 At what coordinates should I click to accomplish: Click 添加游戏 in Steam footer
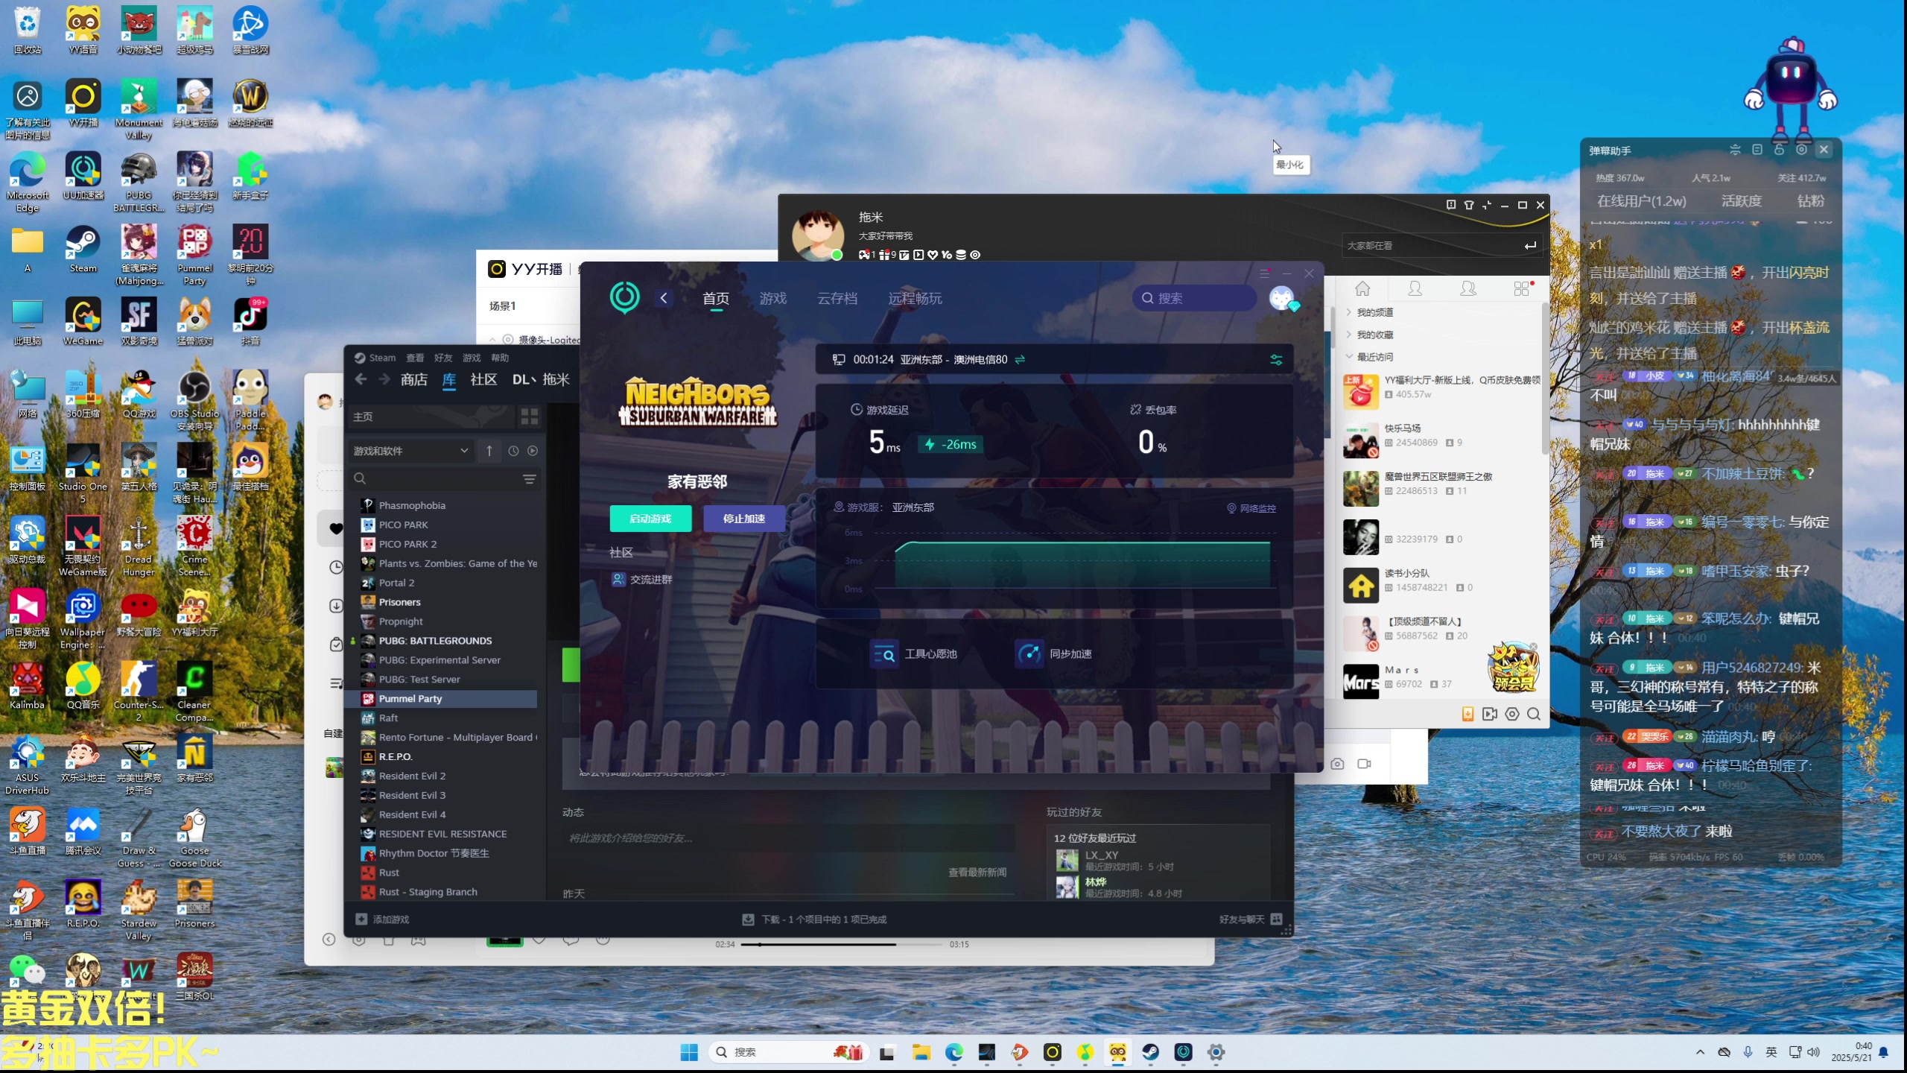point(383,920)
